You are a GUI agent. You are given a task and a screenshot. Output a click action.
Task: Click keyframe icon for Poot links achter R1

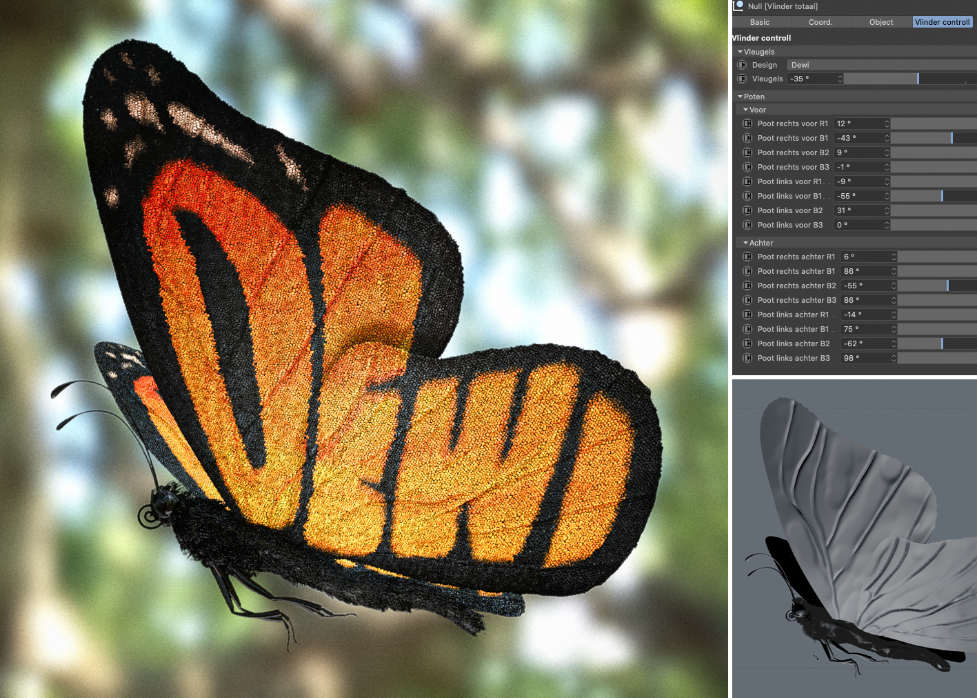[x=747, y=315]
